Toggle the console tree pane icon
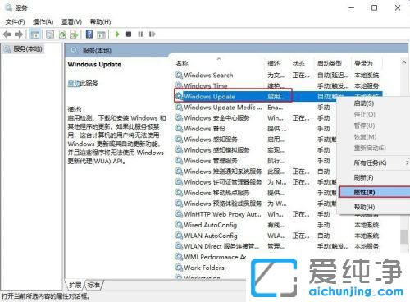This screenshot has width=410, height=302. click(35, 34)
